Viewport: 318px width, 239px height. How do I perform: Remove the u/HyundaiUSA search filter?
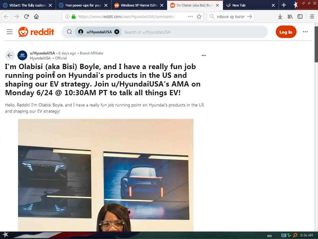point(117,32)
